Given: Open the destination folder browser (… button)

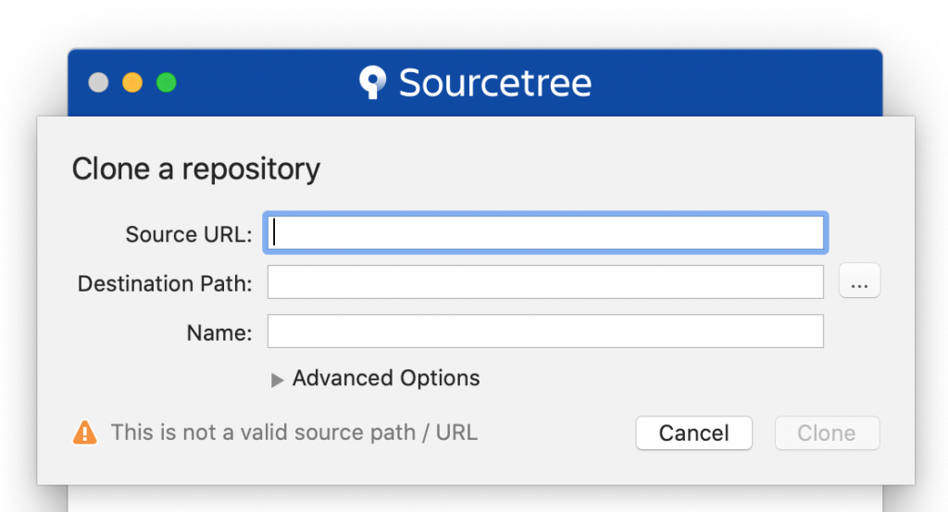Looking at the screenshot, I should tap(859, 282).
